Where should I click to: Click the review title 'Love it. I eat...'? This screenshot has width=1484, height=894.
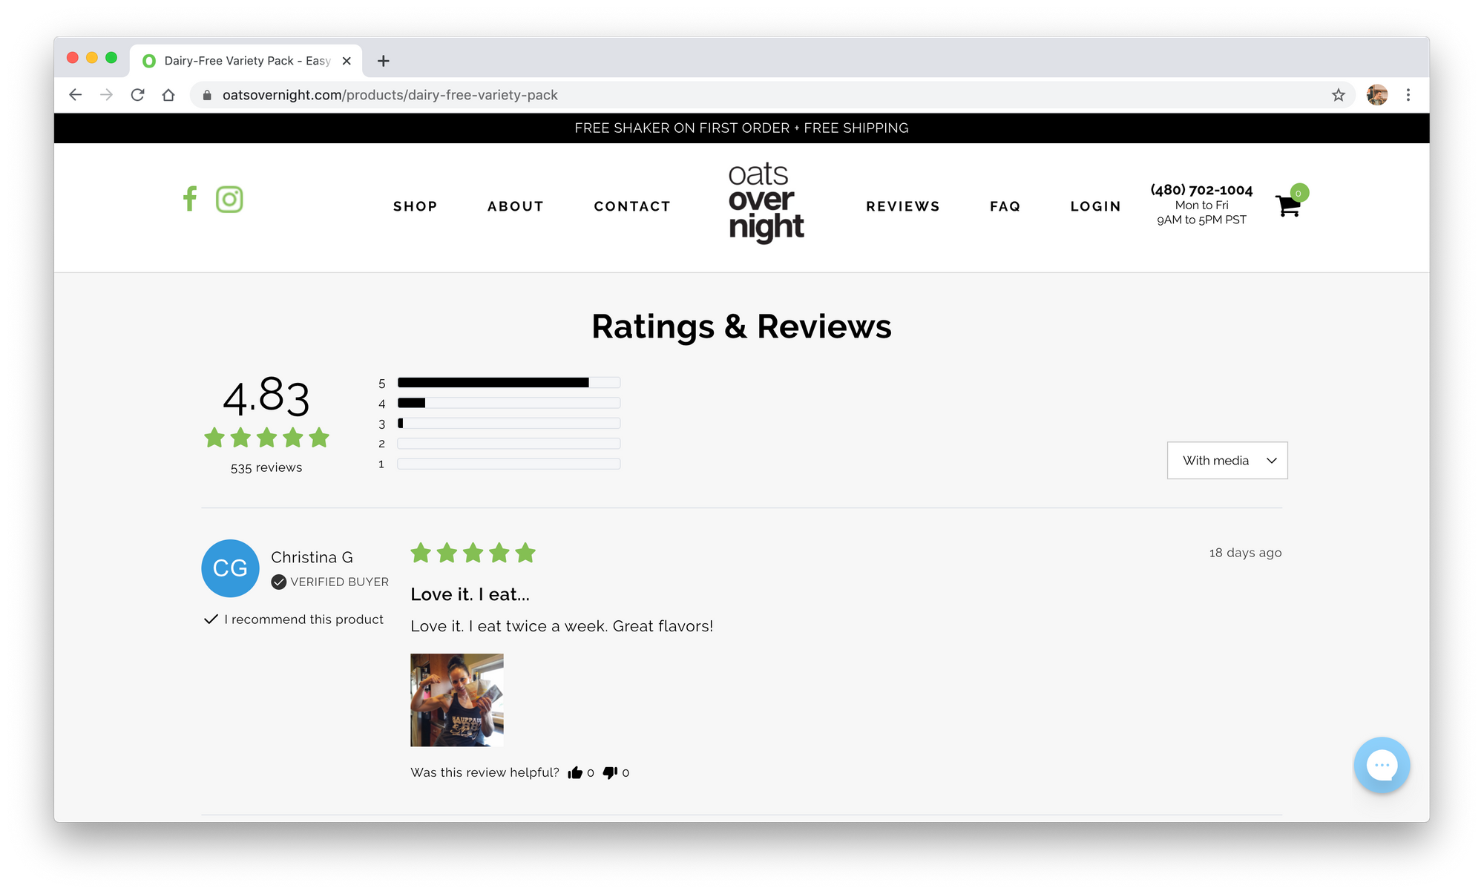point(470,594)
